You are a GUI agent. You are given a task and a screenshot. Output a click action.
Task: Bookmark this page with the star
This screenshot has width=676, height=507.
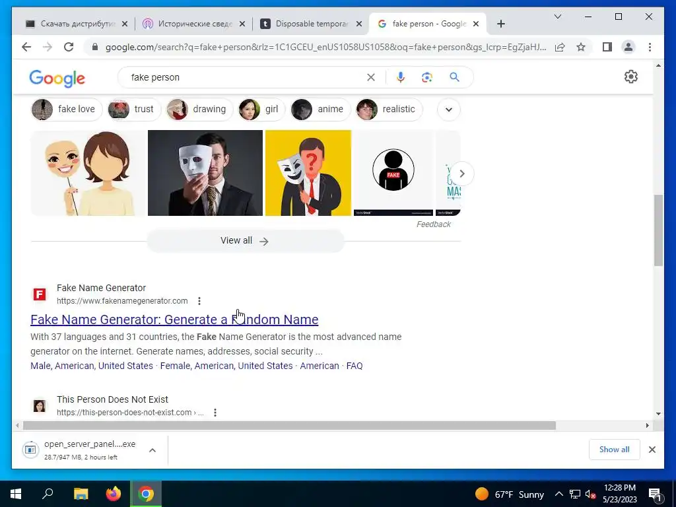[581, 47]
